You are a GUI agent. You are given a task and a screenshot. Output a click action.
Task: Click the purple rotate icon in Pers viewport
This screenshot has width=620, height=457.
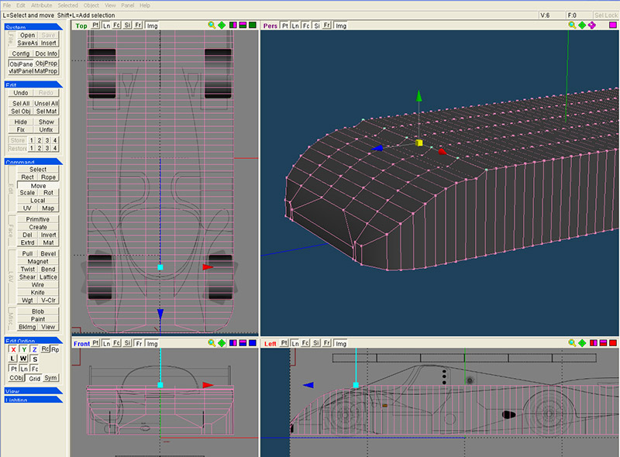(x=592, y=26)
